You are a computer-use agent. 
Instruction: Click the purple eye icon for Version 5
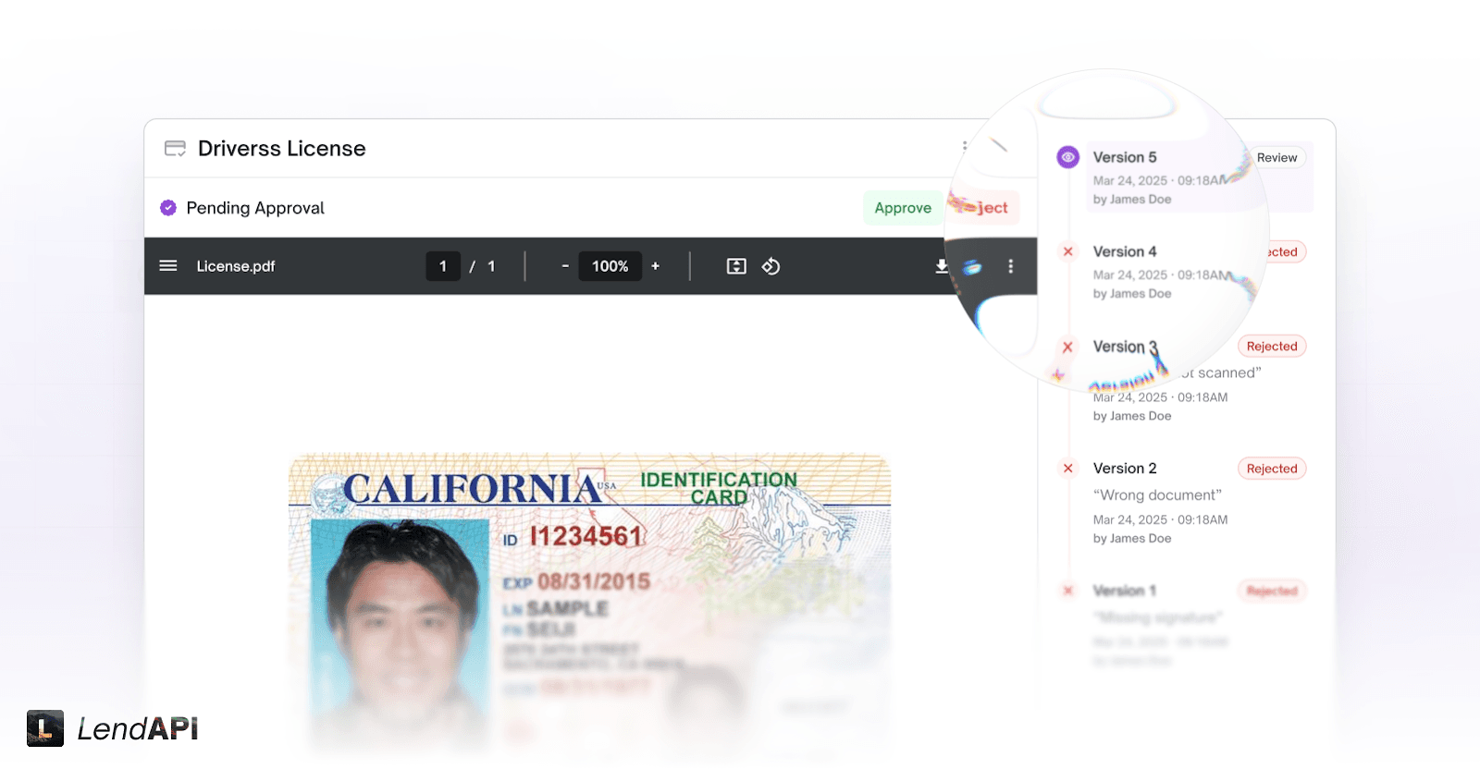coord(1068,157)
